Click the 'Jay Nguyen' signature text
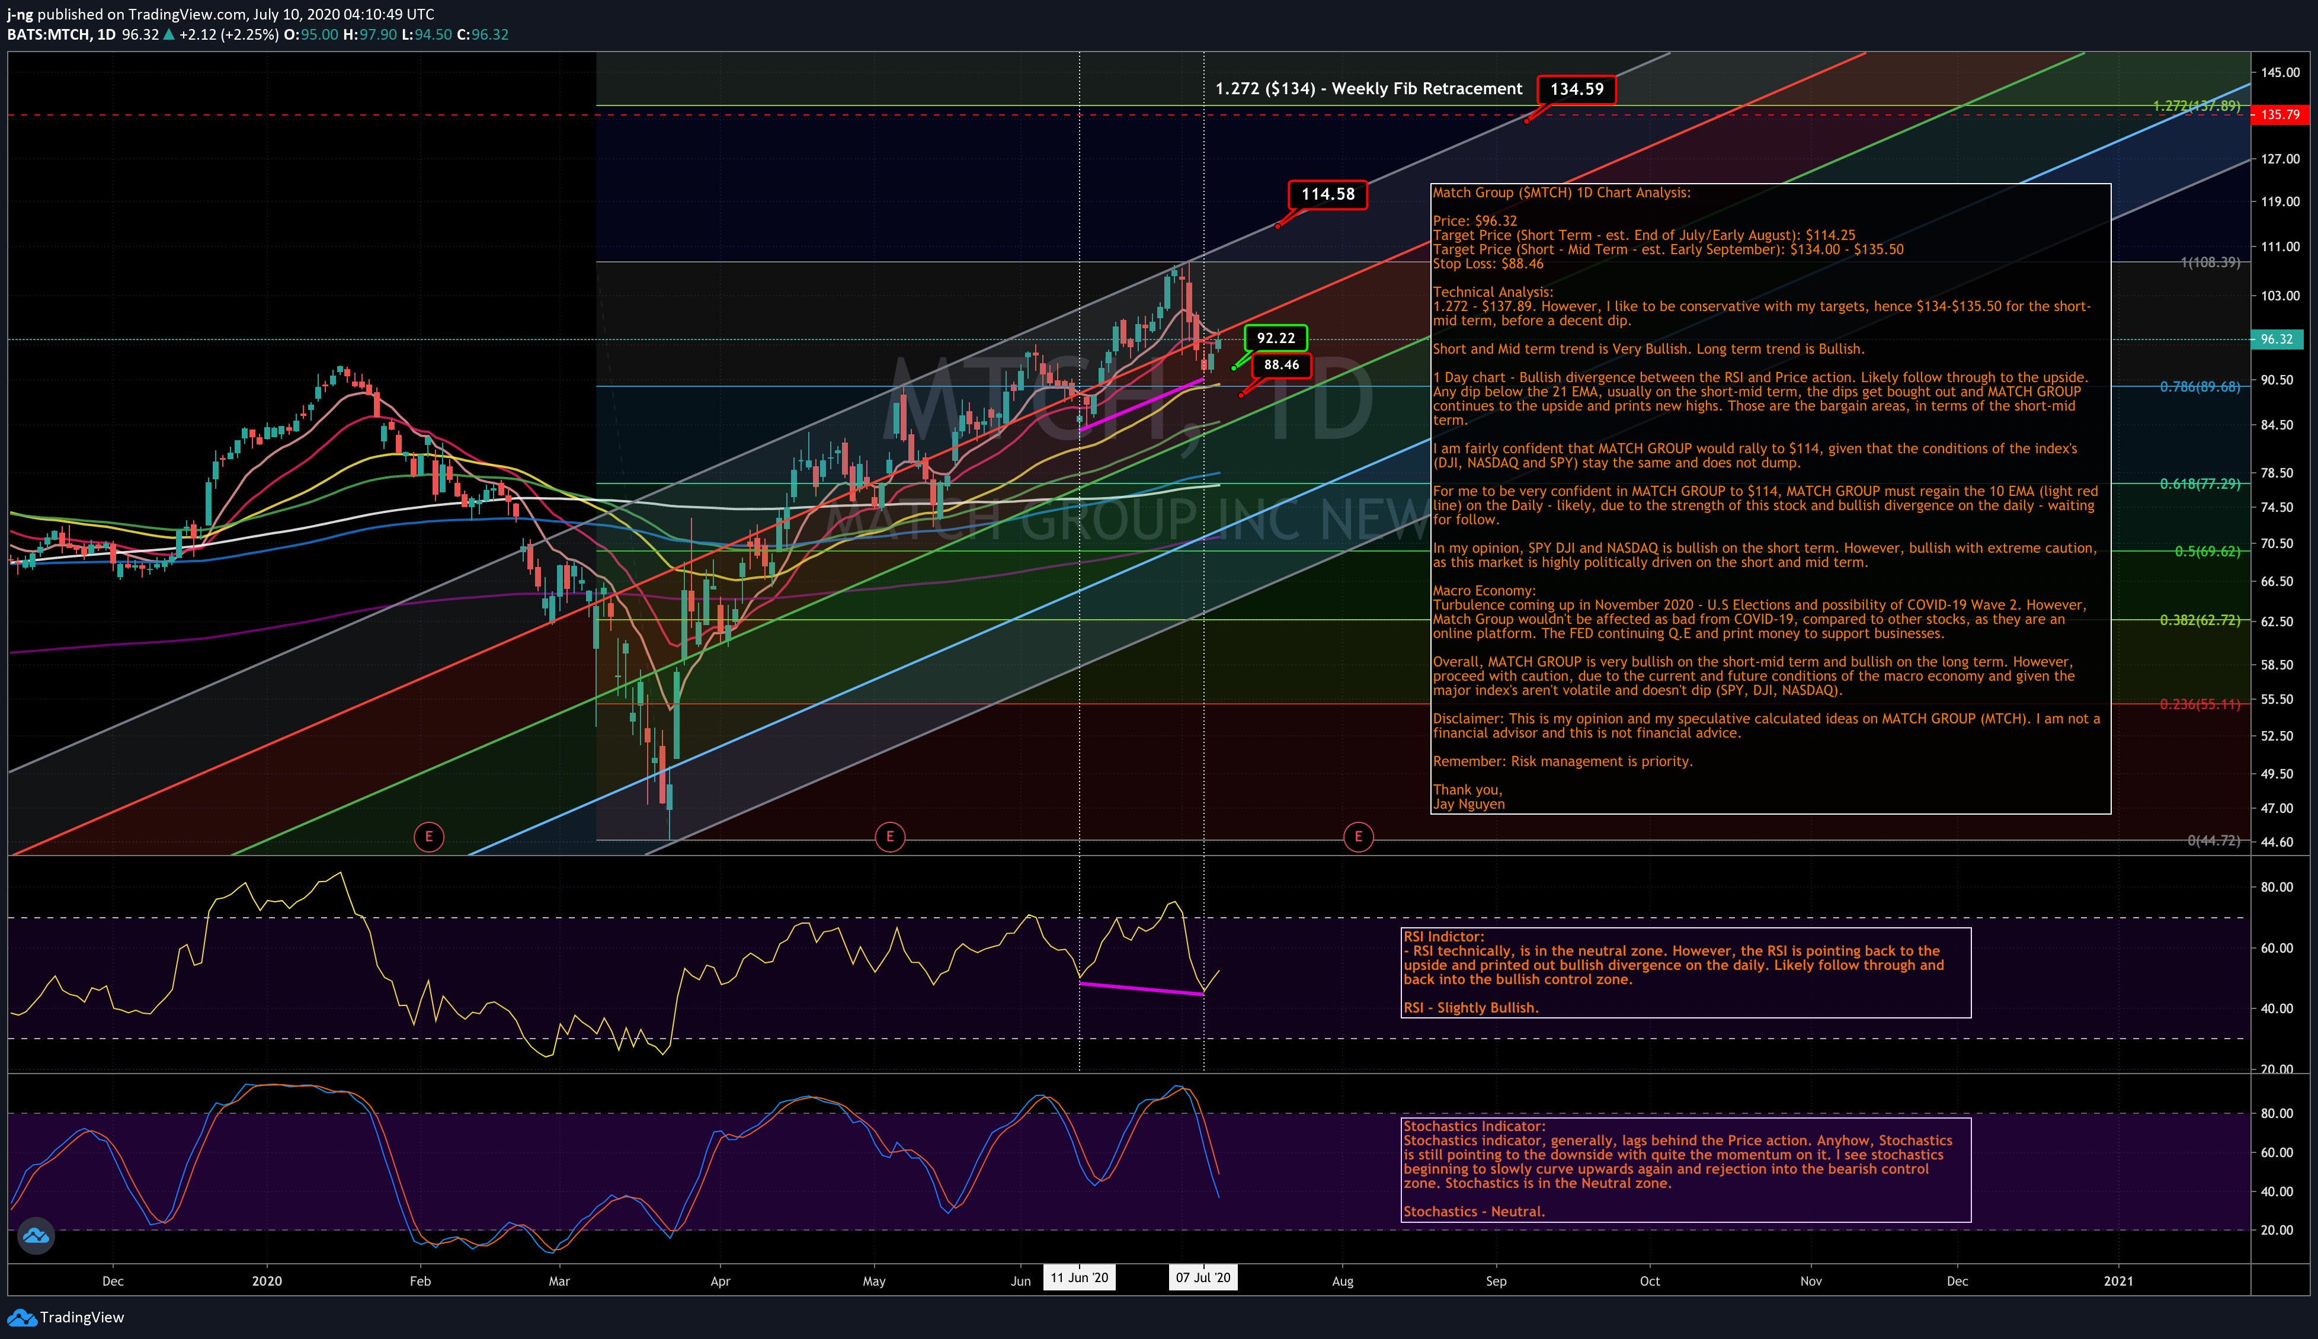 coord(1468,804)
